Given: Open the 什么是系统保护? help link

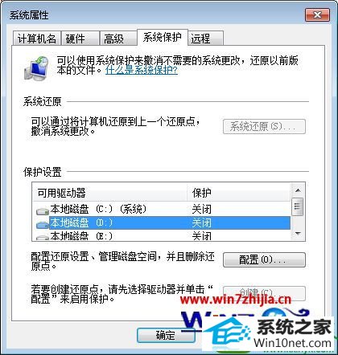Looking at the screenshot, I should pyautogui.click(x=142, y=70).
